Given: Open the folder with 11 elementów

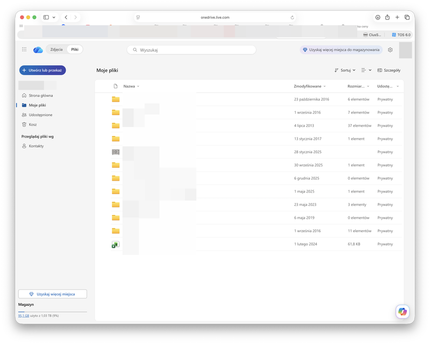Looking at the screenshot, I should pyautogui.click(x=116, y=231).
